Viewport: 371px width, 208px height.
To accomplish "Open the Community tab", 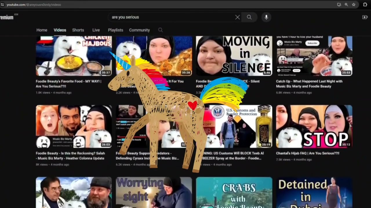I will point(139,30).
